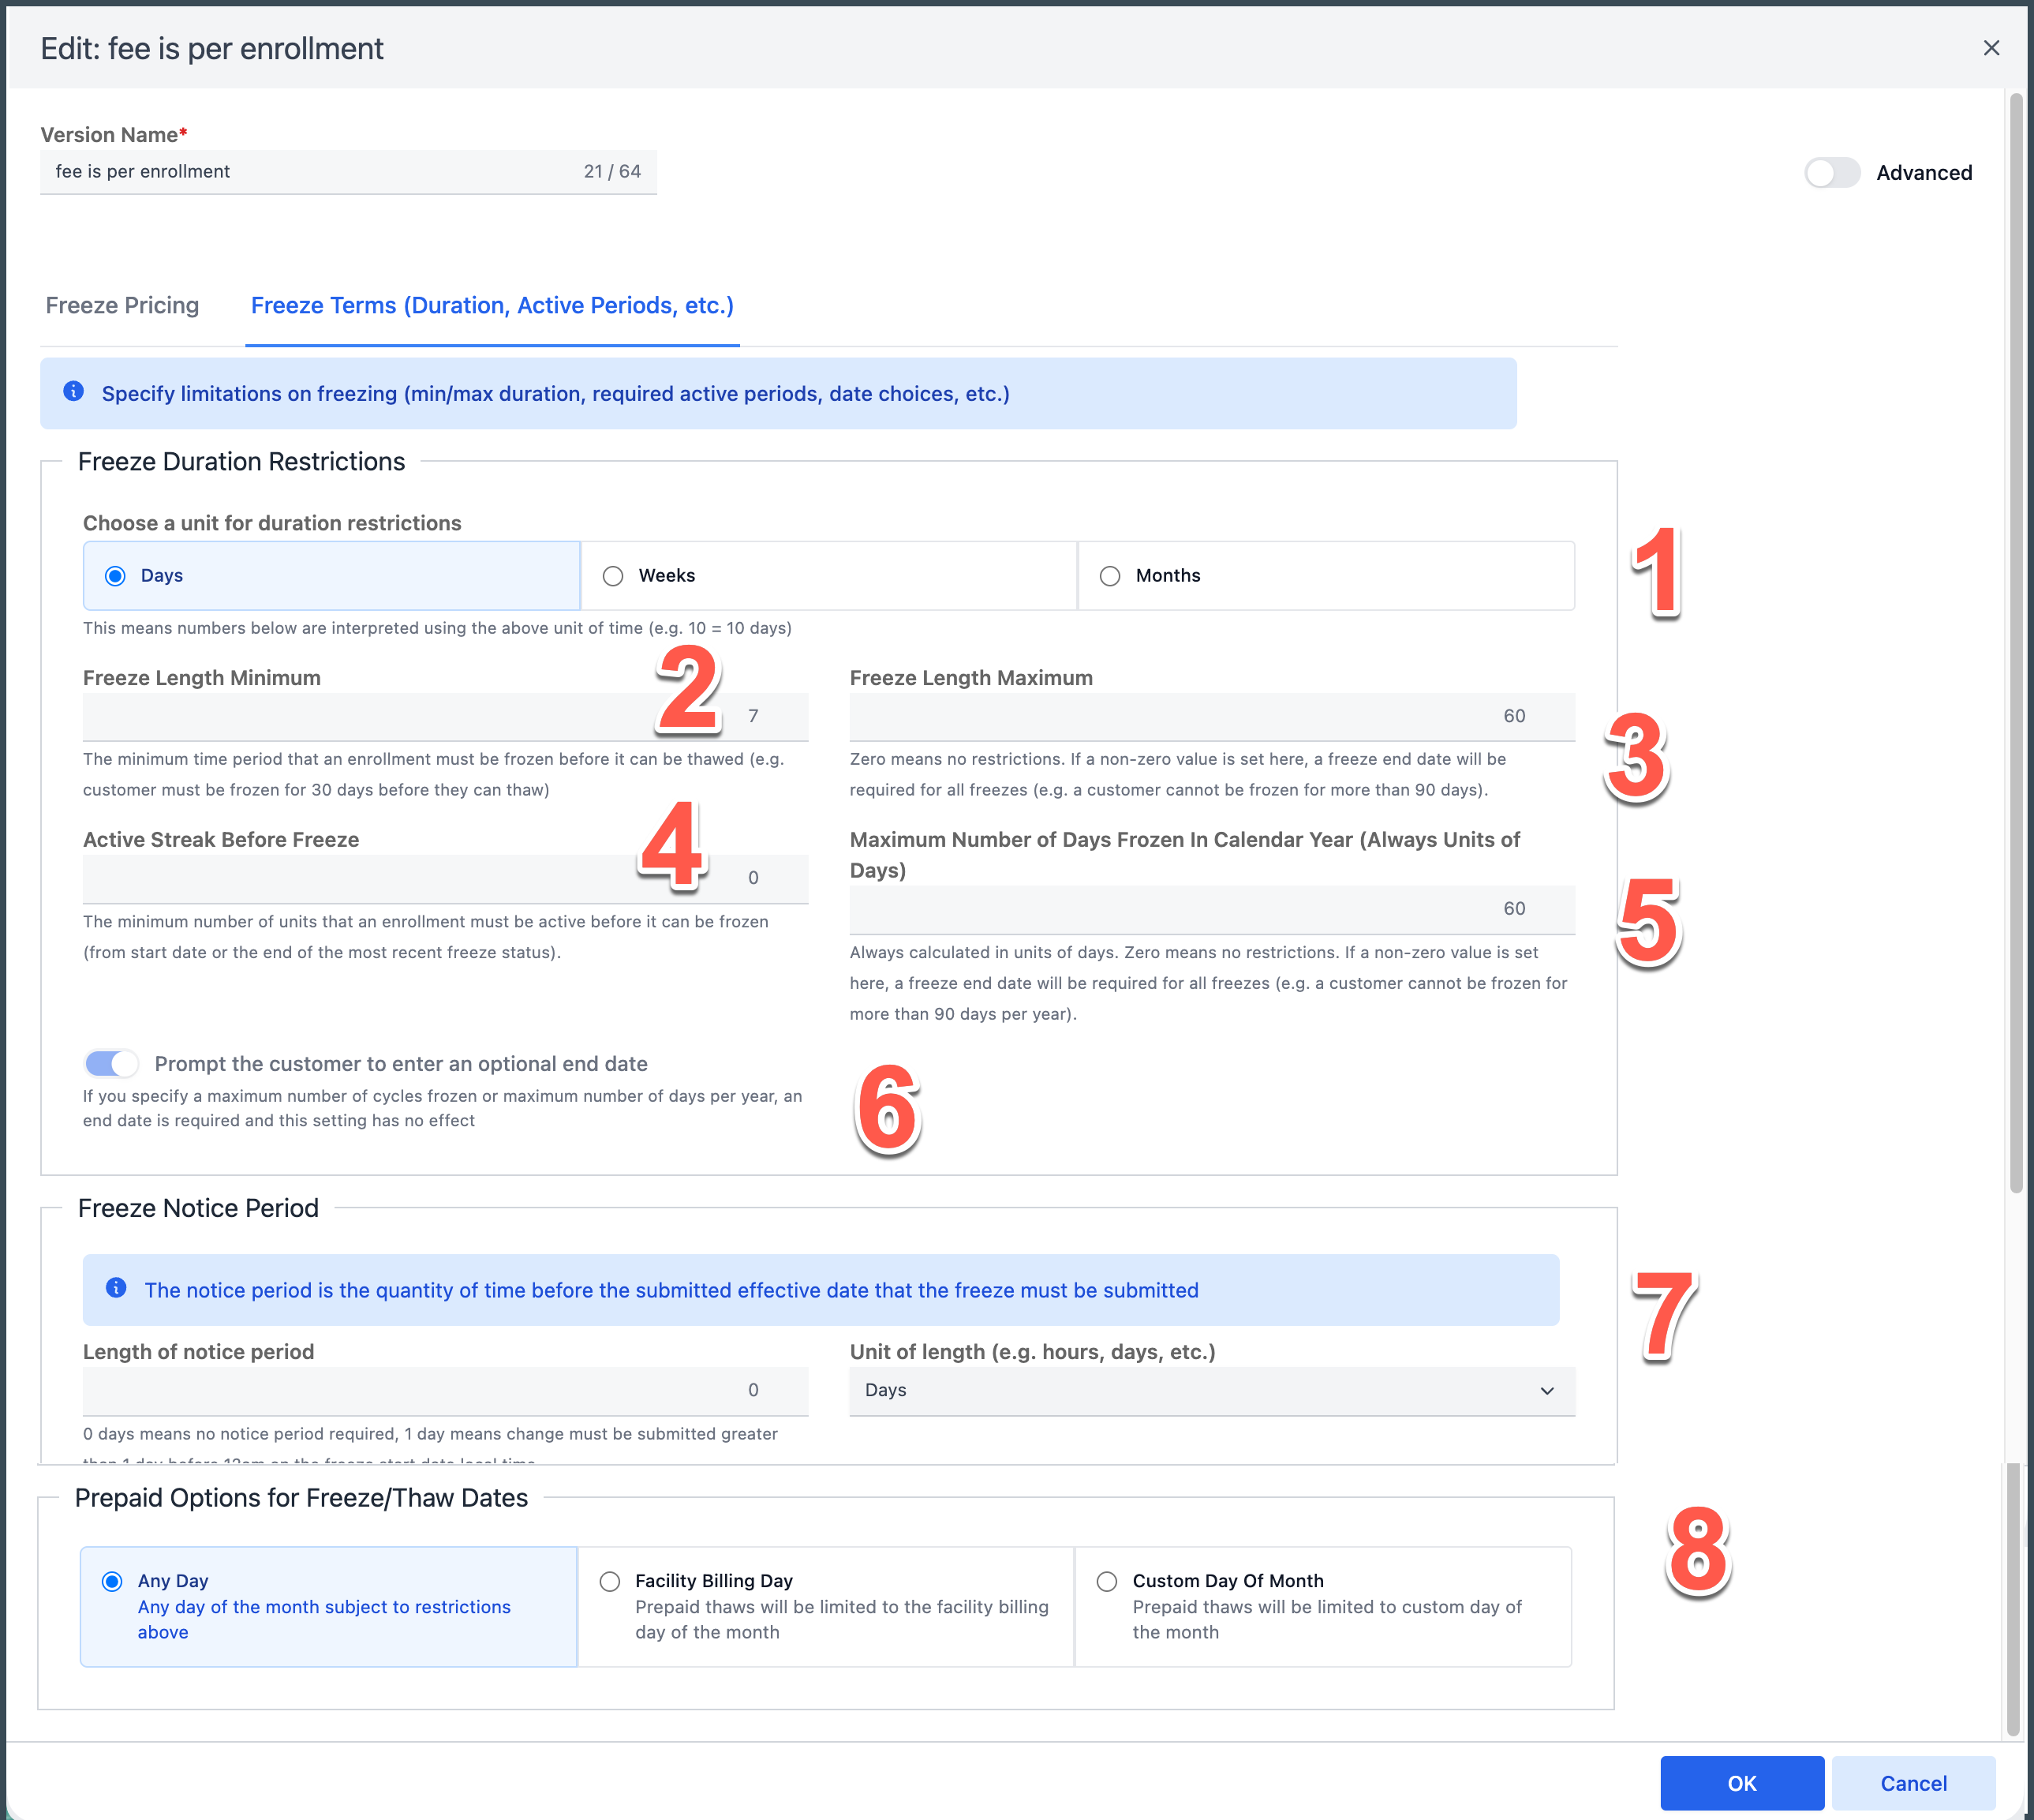The width and height of the screenshot is (2034, 1820).
Task: Open the Unit of length dropdown
Action: [x=1211, y=1390]
